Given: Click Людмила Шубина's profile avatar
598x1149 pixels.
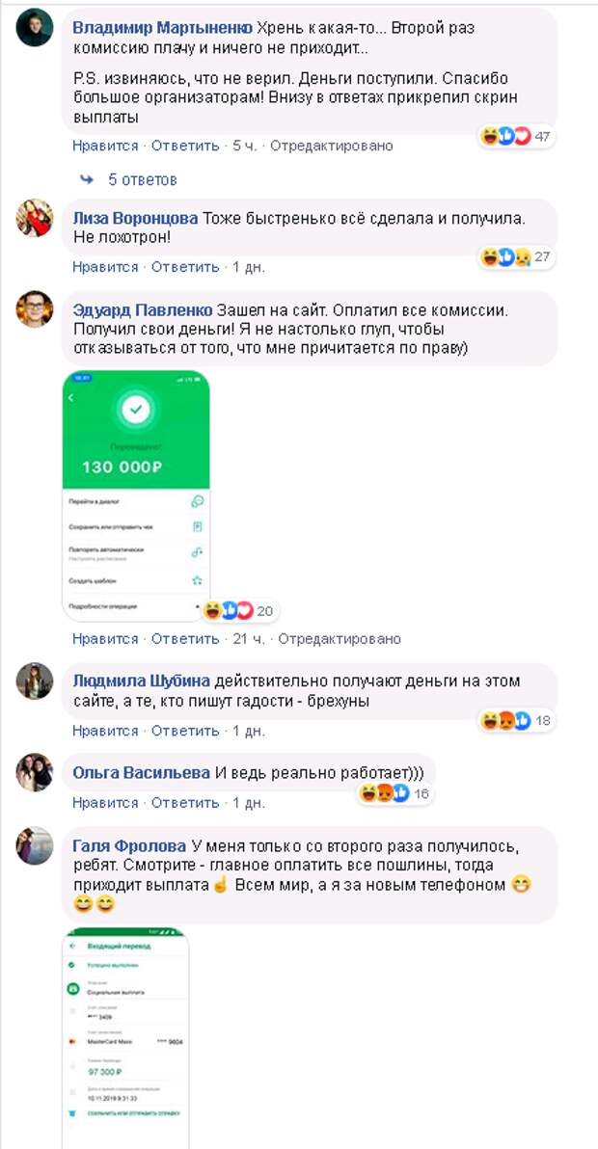Looking at the screenshot, I should pos(35,681).
